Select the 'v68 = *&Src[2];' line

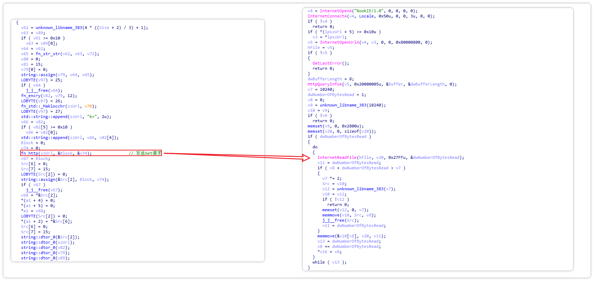(39, 195)
